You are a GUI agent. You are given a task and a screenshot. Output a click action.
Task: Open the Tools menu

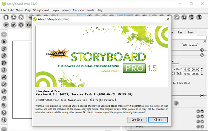coord(90,10)
